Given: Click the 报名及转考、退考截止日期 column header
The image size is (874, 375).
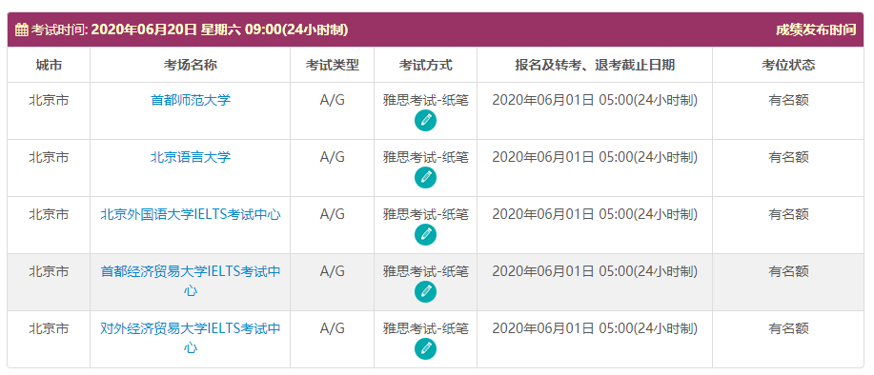Looking at the screenshot, I should 595,65.
